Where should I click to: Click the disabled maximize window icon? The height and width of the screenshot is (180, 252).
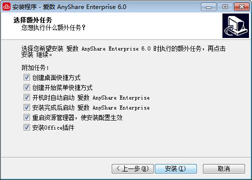coord(225,7)
